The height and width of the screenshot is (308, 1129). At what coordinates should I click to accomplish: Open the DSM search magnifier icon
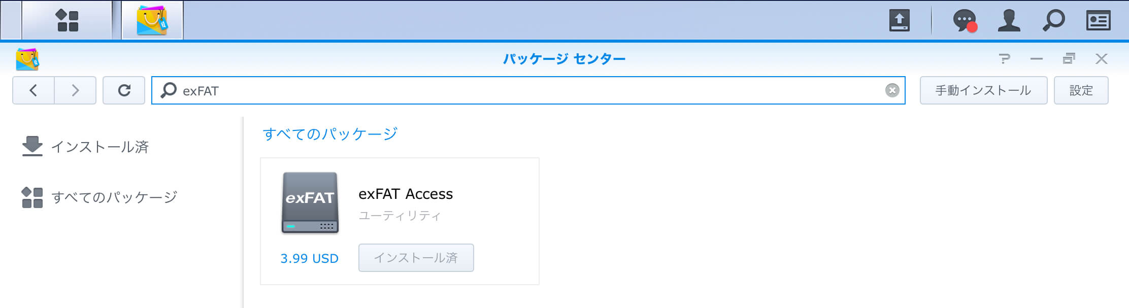point(1053,21)
